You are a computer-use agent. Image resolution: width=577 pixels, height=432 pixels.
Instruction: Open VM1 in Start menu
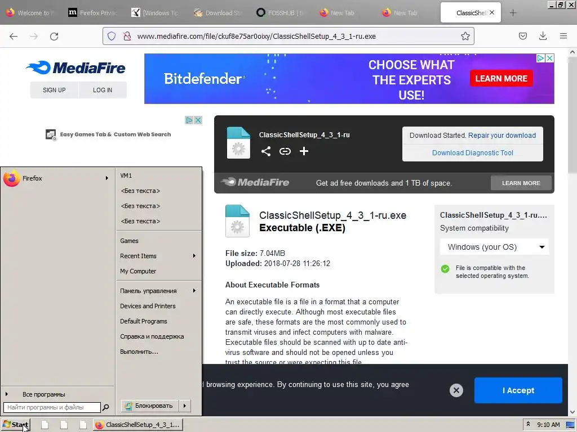[x=158, y=175]
